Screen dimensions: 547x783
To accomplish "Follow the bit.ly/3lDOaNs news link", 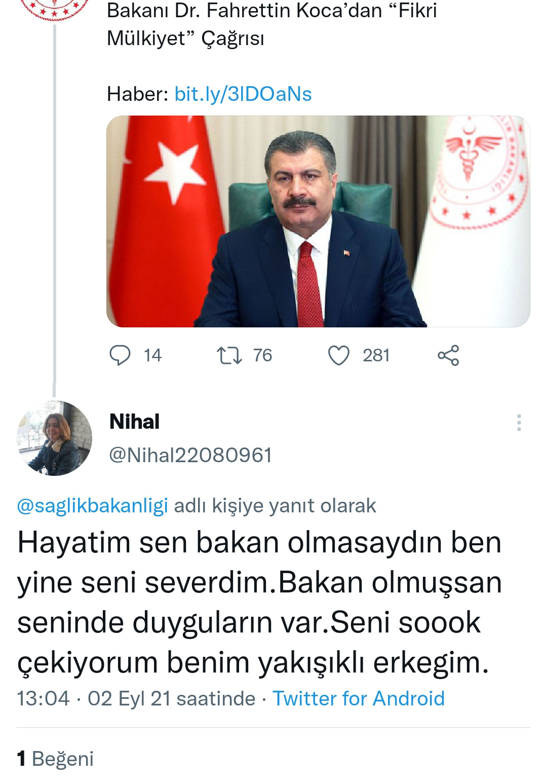I will coord(243,94).
